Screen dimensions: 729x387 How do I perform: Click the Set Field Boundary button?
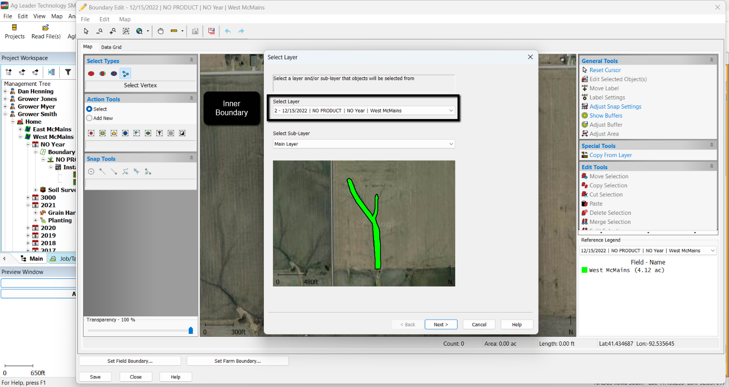coord(130,361)
